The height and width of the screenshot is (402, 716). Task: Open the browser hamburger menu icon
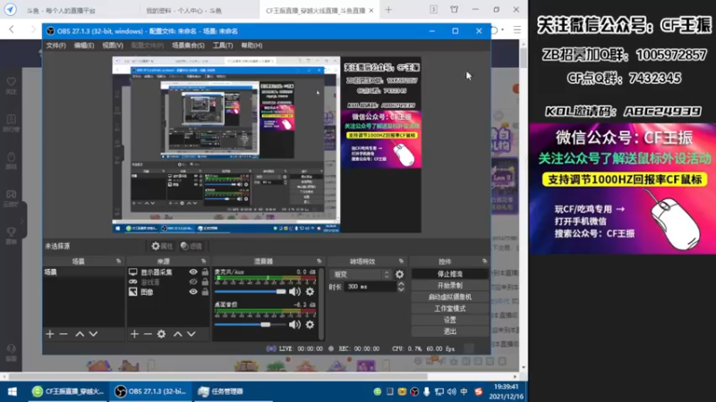coord(517,30)
